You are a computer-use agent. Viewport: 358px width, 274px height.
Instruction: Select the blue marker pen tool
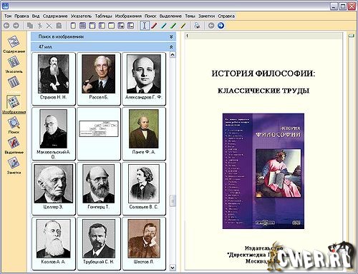164,26
